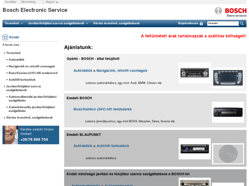
Task: Click the lock icon next to Bejelentkezés
Action: [201, 24]
